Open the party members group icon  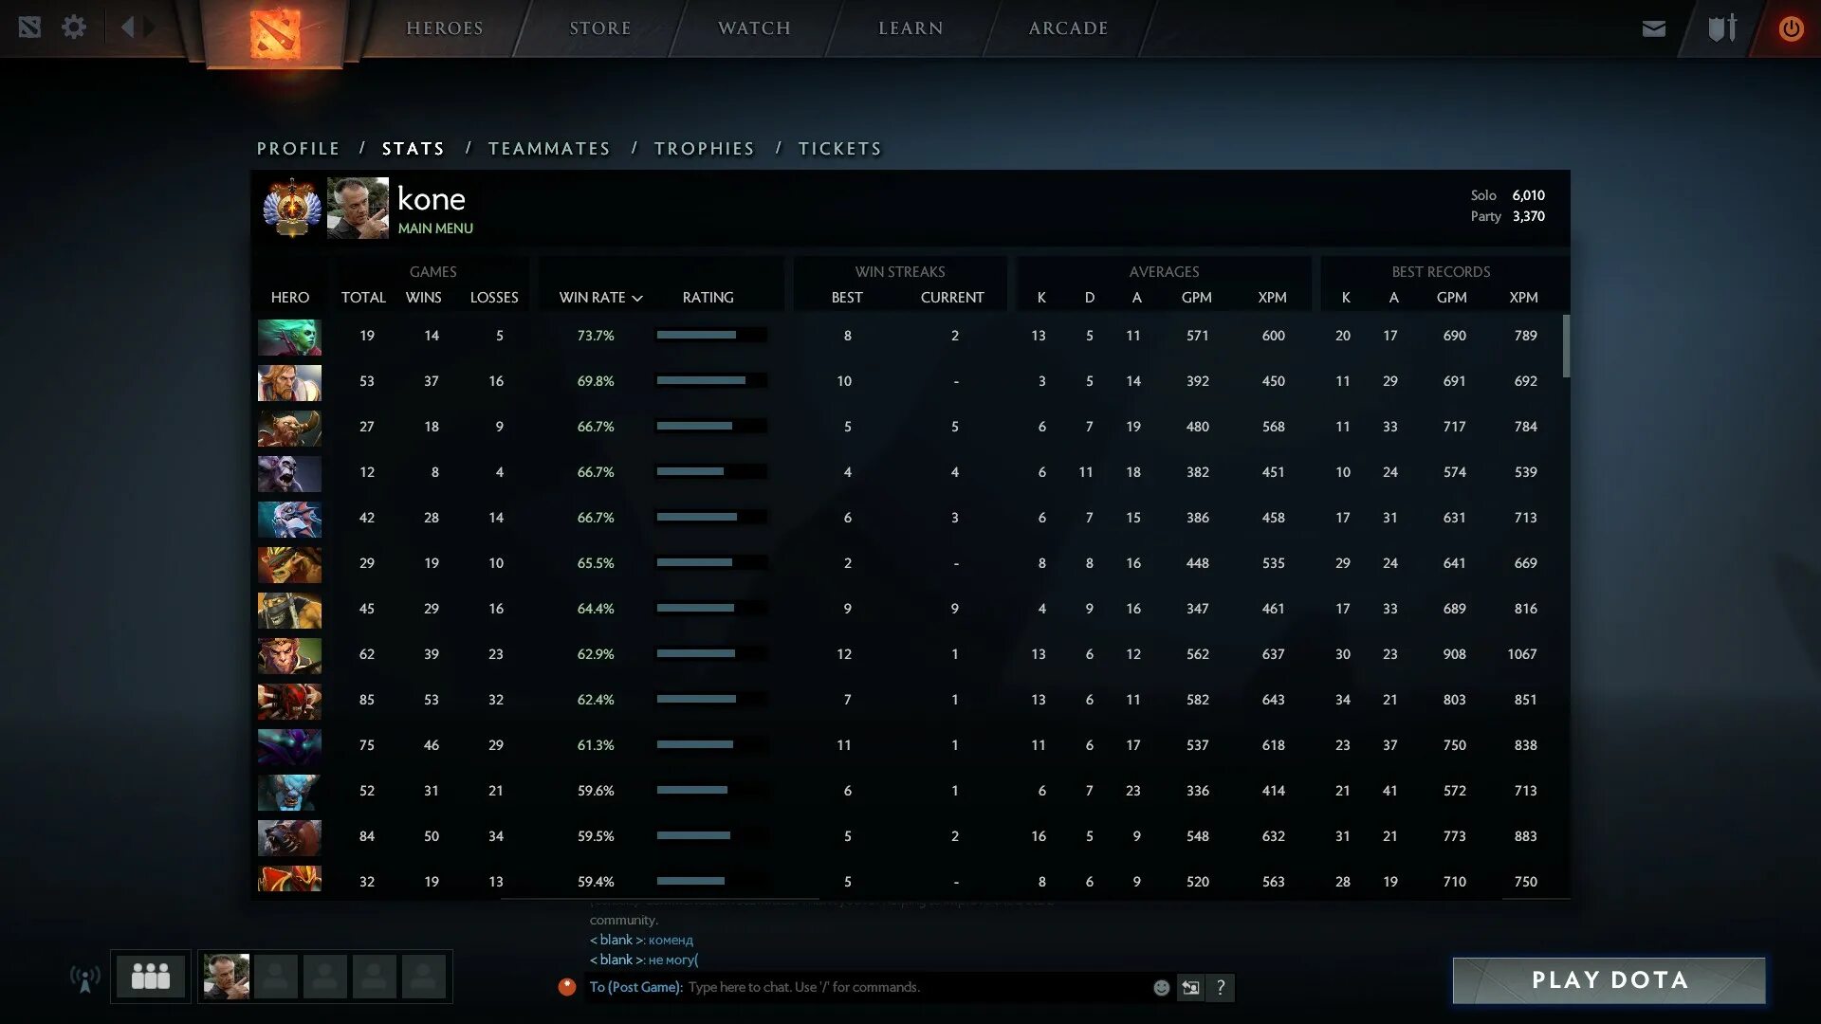[x=151, y=977]
